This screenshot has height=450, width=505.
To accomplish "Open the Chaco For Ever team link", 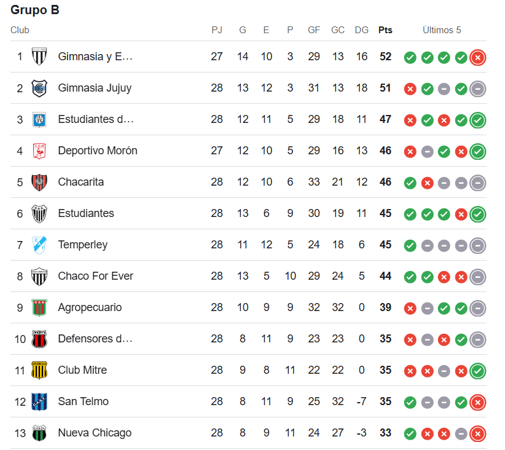I will pyautogui.click(x=95, y=276).
